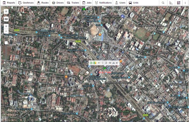This screenshot has width=189, height=122.
Task: Expand popup using the right-pointing triangle
Action: point(117,63)
